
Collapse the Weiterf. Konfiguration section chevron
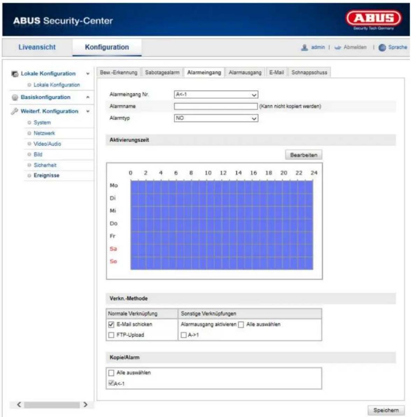coord(88,111)
